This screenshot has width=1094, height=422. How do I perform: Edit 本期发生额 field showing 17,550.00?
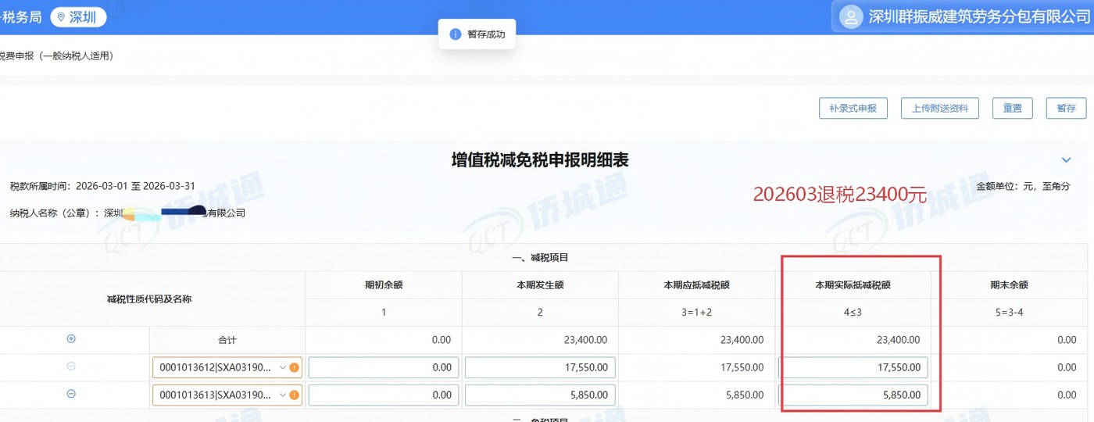pyautogui.click(x=540, y=367)
